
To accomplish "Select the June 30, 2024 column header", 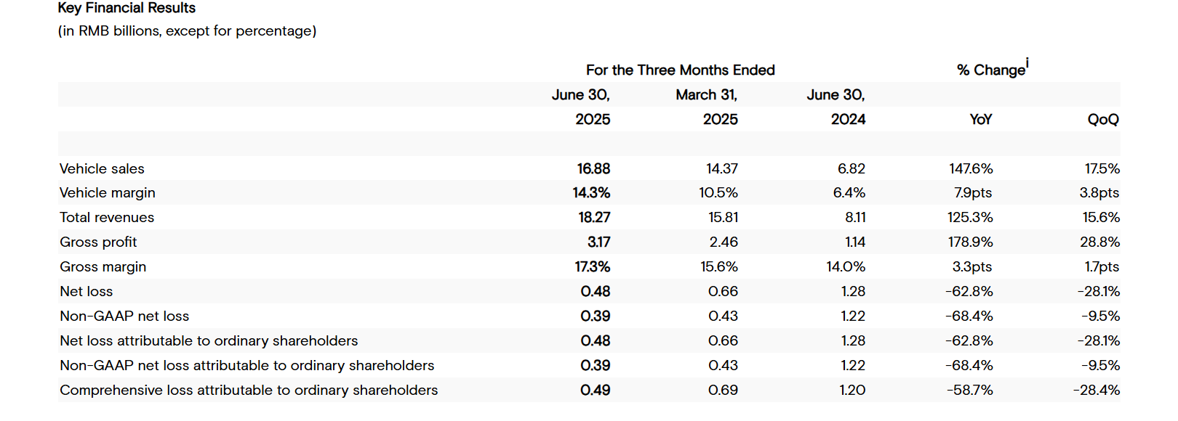I will pos(836,107).
